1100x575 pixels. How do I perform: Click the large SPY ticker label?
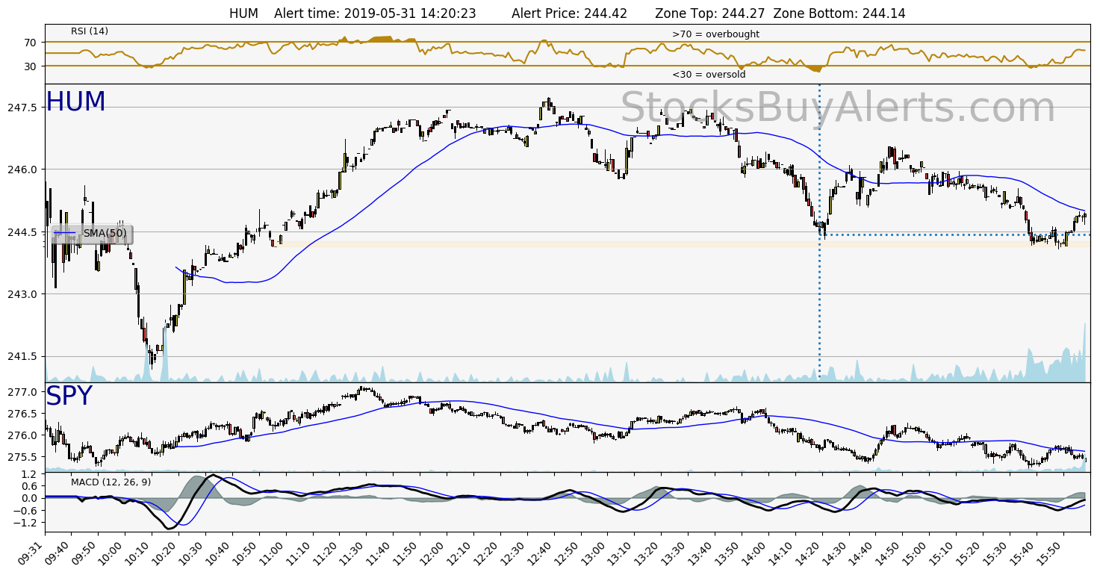pos(69,397)
